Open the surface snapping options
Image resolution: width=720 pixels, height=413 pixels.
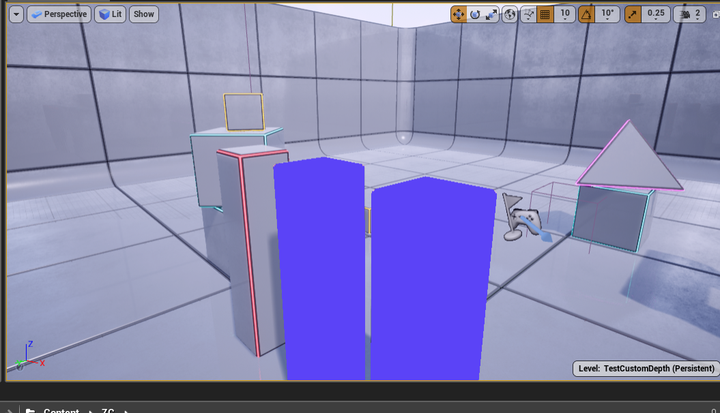[529, 13]
